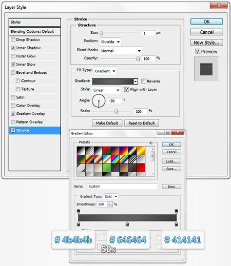The image size is (231, 266).
Task: Toggle the Preview checkbox
Action: (x=198, y=51)
